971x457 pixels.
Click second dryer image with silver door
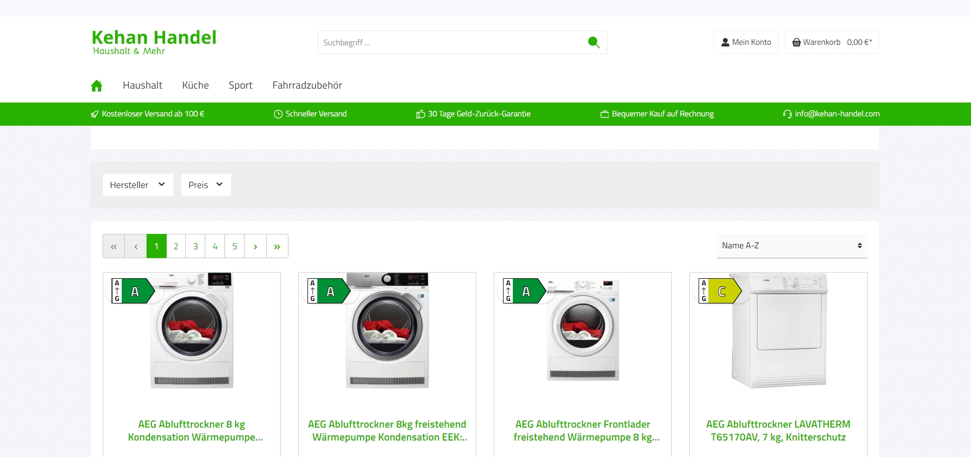(387, 331)
